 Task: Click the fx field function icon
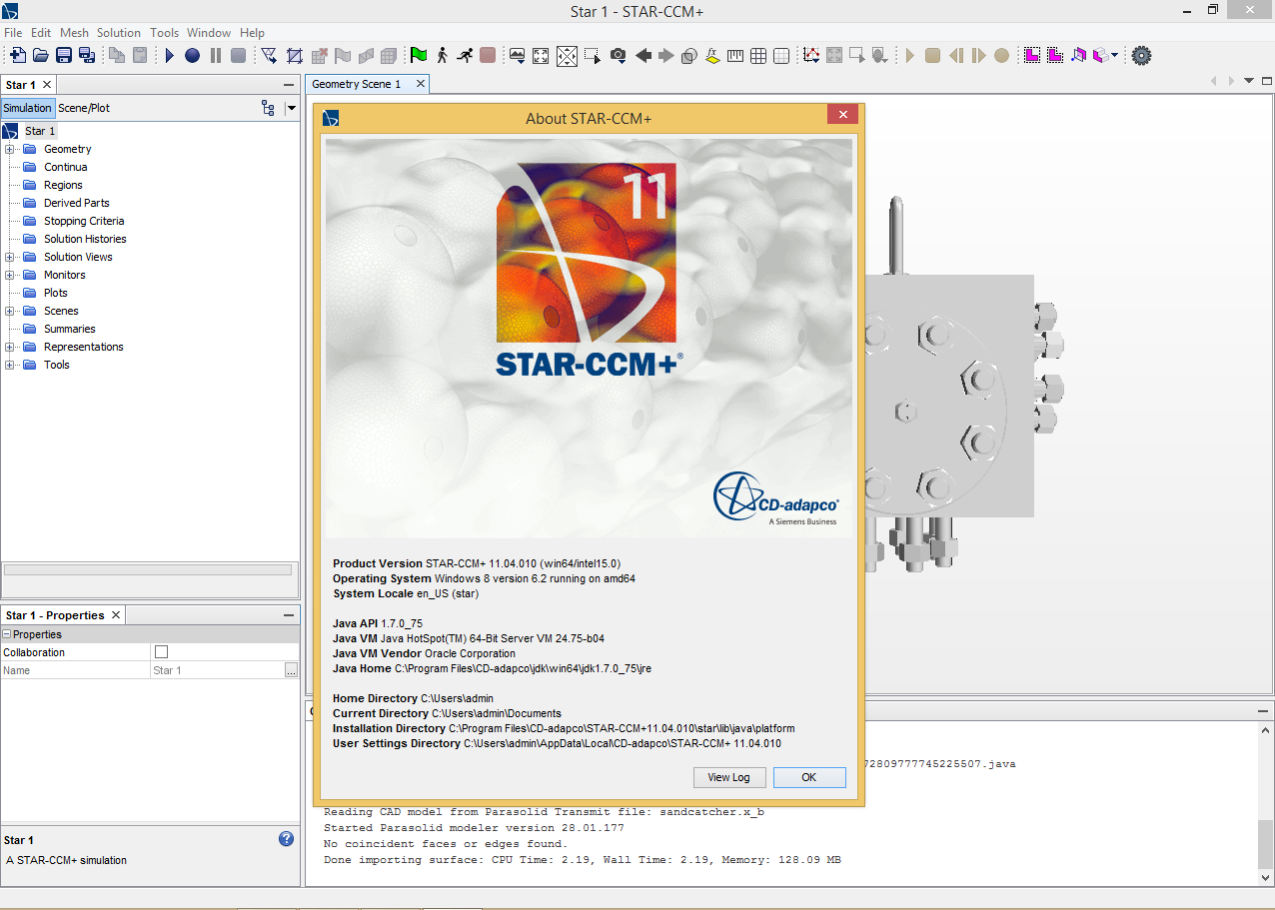(x=712, y=56)
